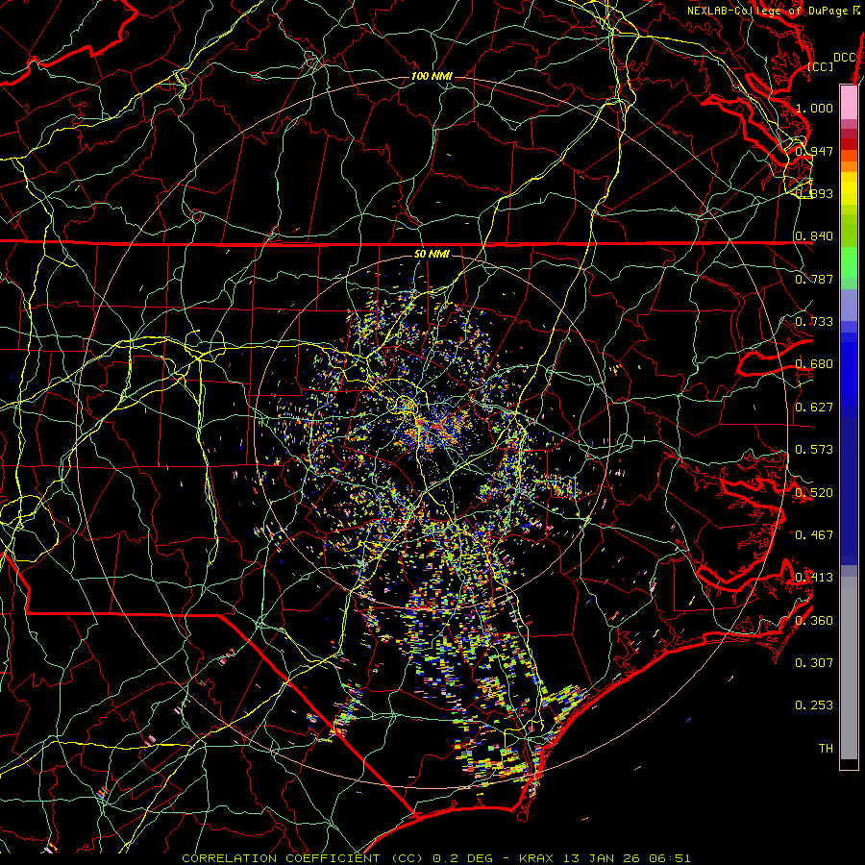Select the 0.893 legend value
Image resolution: width=865 pixels, height=865 pixels.
[814, 193]
